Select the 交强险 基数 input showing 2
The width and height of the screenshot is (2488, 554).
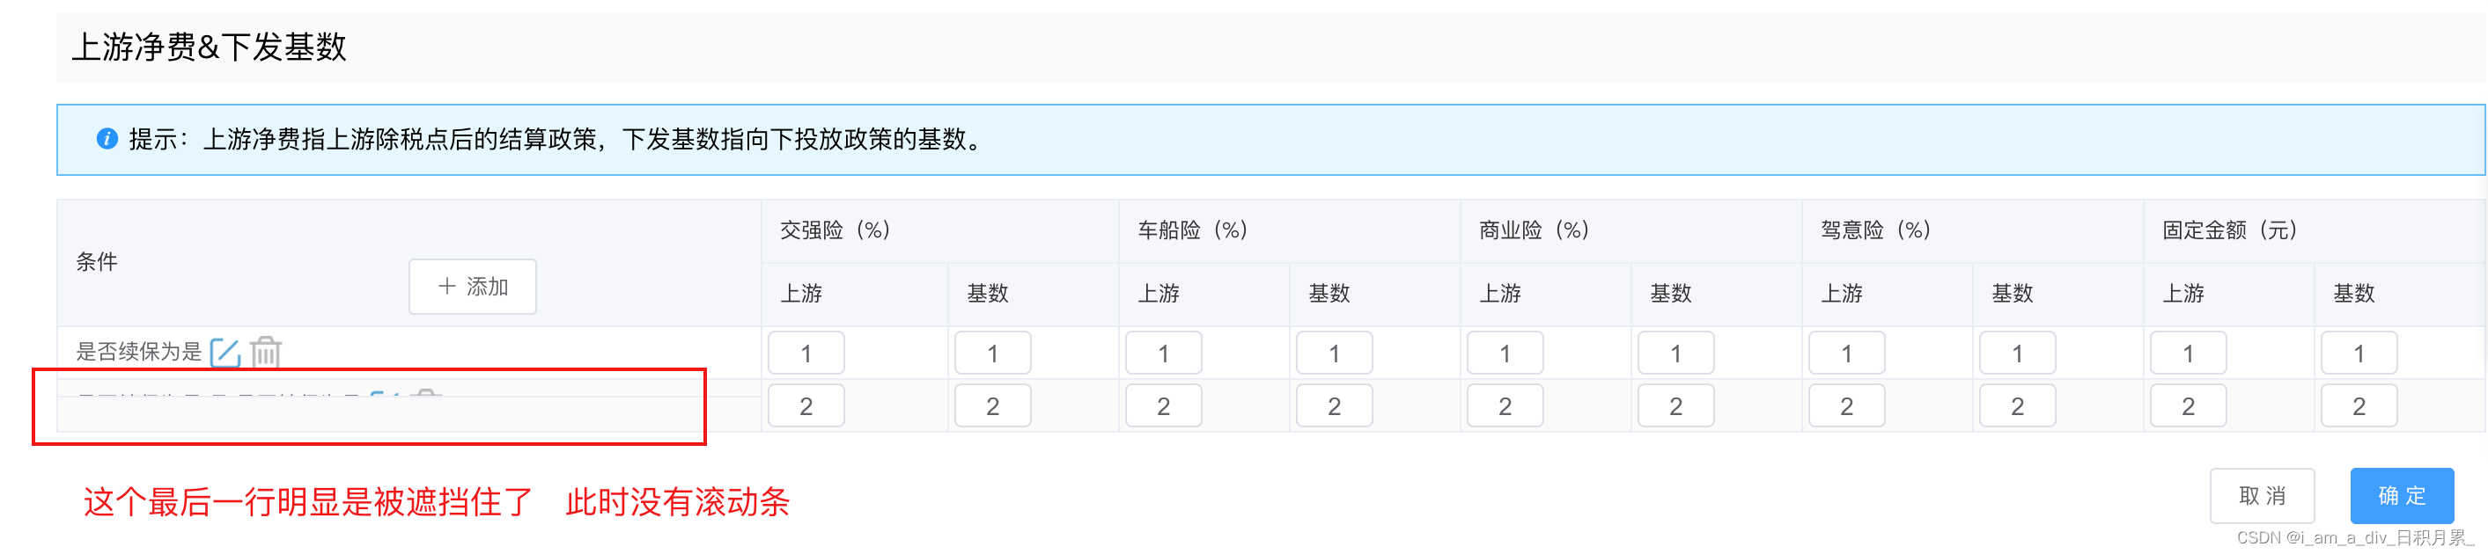[993, 405]
